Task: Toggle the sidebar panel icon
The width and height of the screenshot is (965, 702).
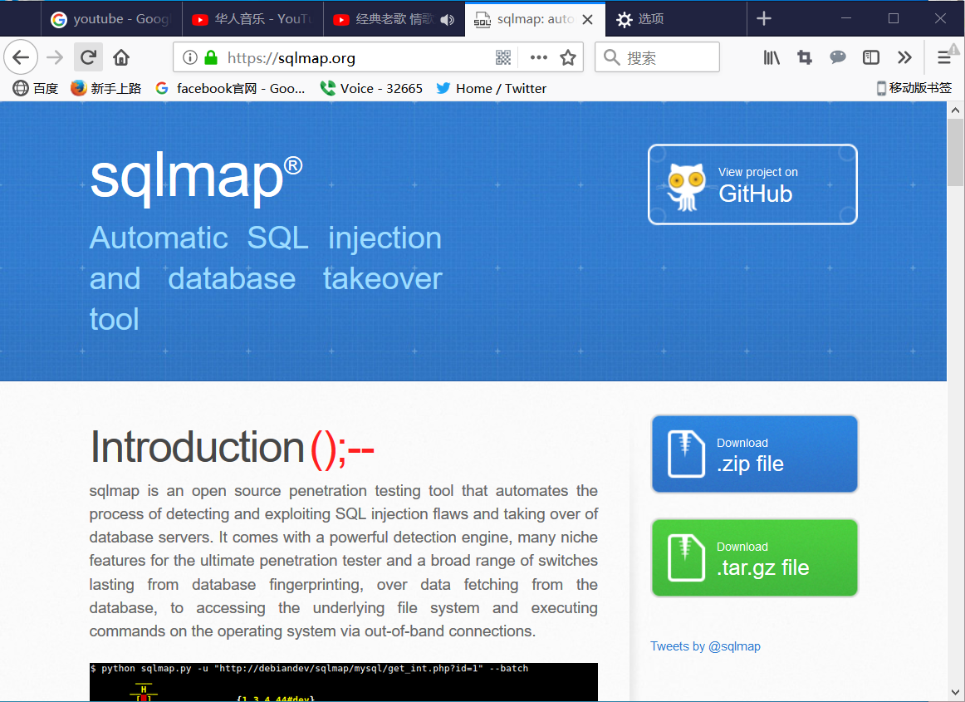Action: point(871,58)
